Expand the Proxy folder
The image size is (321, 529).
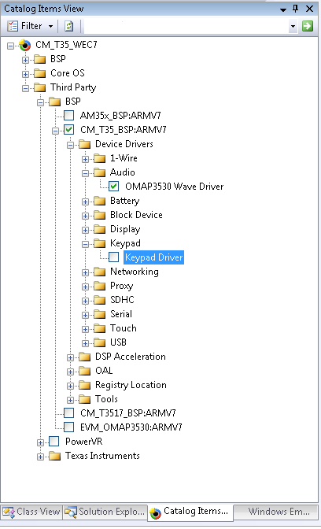85,287
